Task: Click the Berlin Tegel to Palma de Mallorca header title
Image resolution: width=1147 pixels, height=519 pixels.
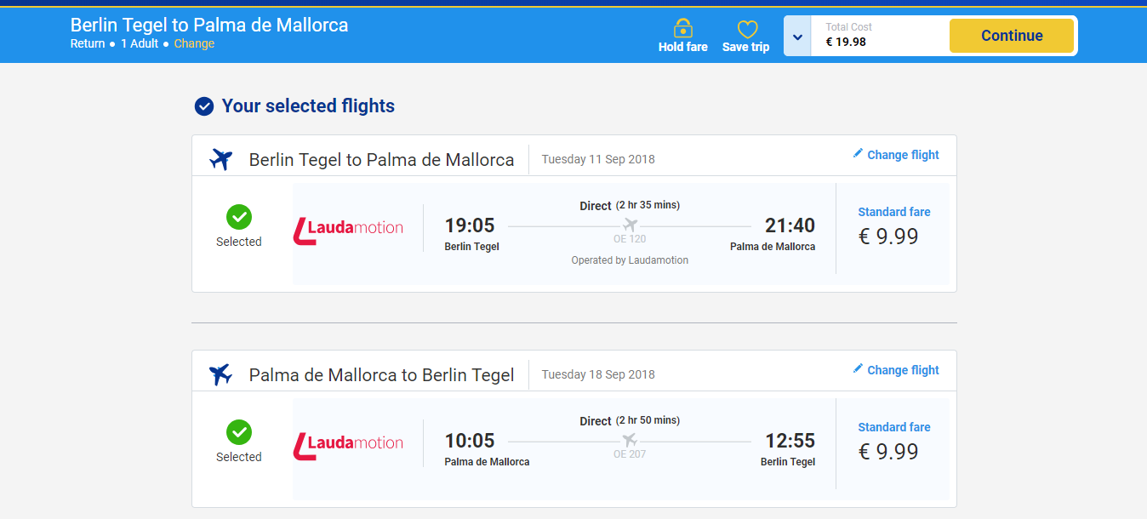Action: click(x=209, y=25)
